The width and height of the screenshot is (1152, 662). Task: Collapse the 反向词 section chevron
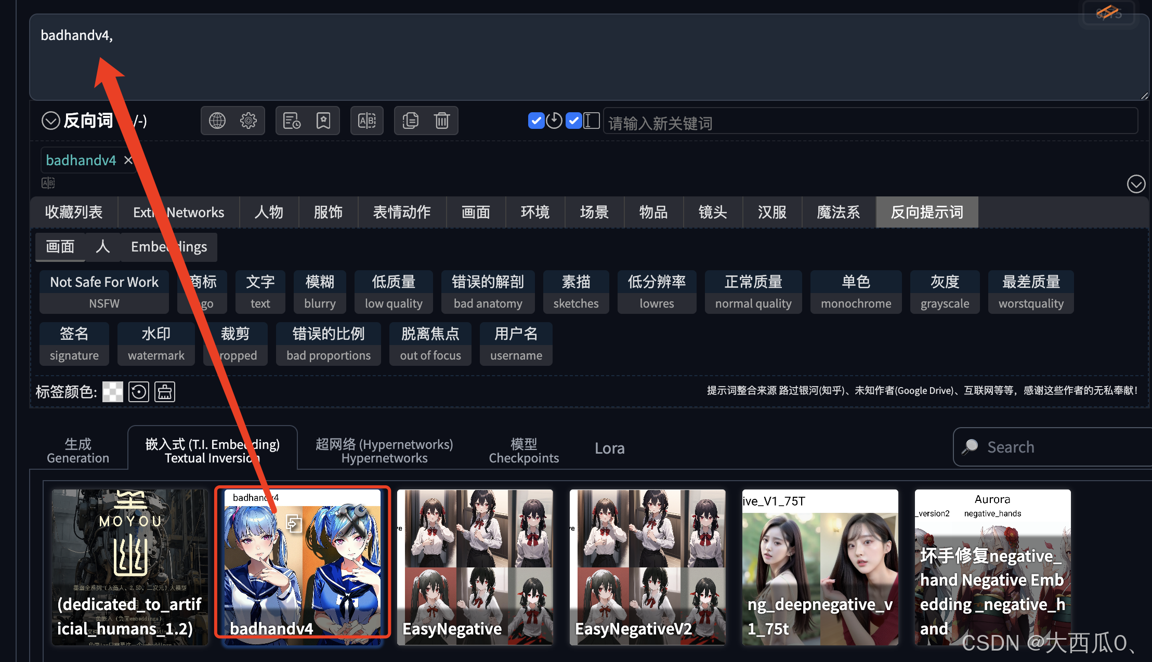tap(50, 121)
